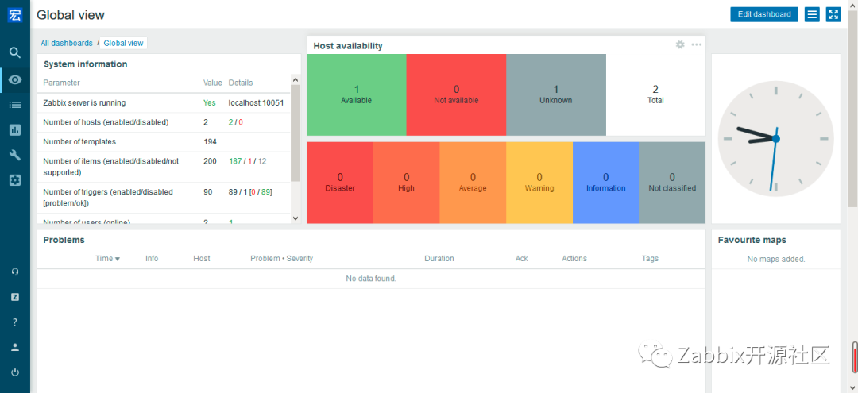Click the Global view breadcrumb
858x393 pixels.
coord(123,43)
